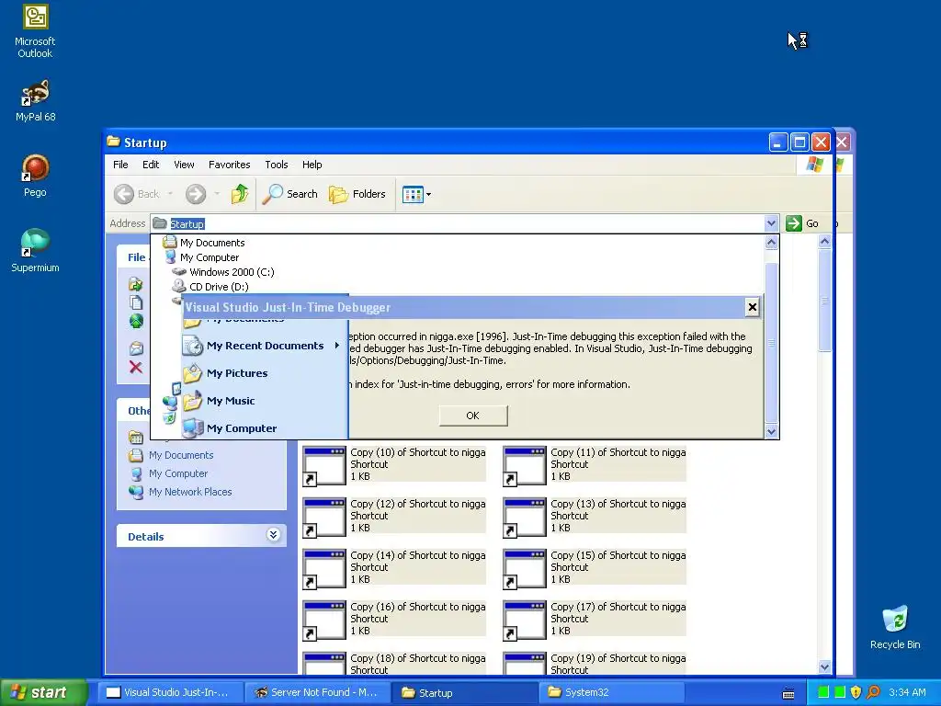Click the globe publish task icon

[136, 321]
